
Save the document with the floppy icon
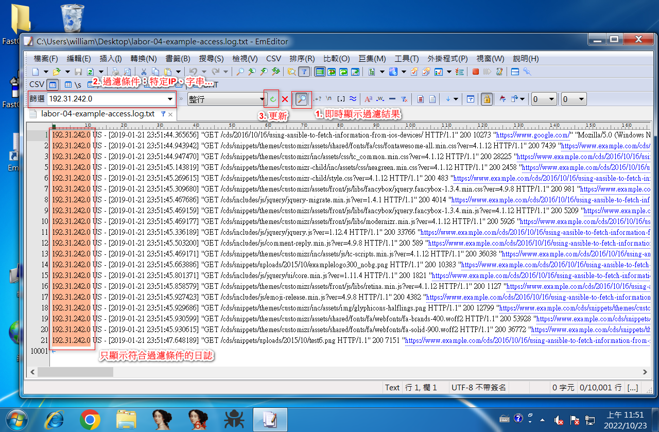(x=78, y=72)
